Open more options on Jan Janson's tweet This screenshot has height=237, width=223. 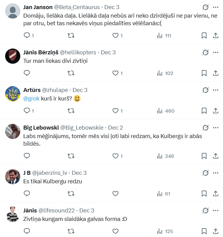tap(216, 7)
